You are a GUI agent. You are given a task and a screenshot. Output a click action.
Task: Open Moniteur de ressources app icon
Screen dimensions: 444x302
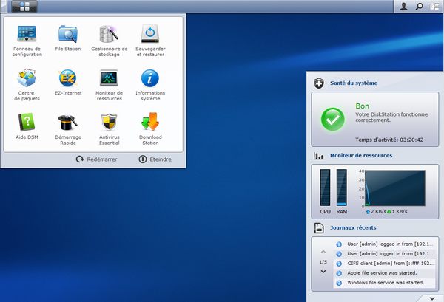pos(109,85)
